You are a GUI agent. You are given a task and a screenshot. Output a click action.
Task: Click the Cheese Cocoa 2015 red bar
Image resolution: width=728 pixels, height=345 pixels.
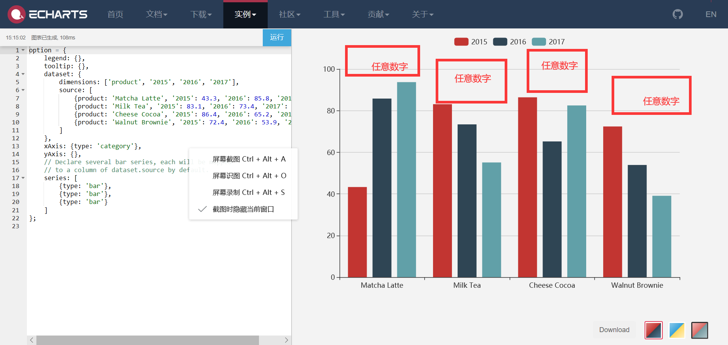tap(527, 187)
